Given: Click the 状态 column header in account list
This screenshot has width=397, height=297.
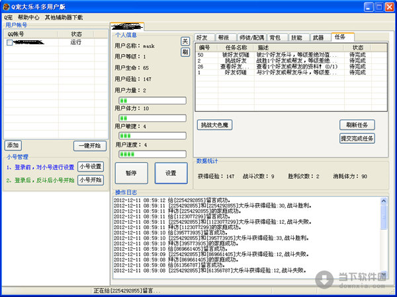Looking at the screenshot, I should [x=76, y=34].
